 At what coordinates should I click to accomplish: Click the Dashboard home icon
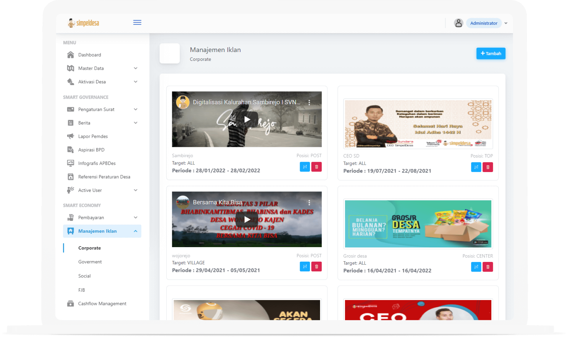[70, 55]
